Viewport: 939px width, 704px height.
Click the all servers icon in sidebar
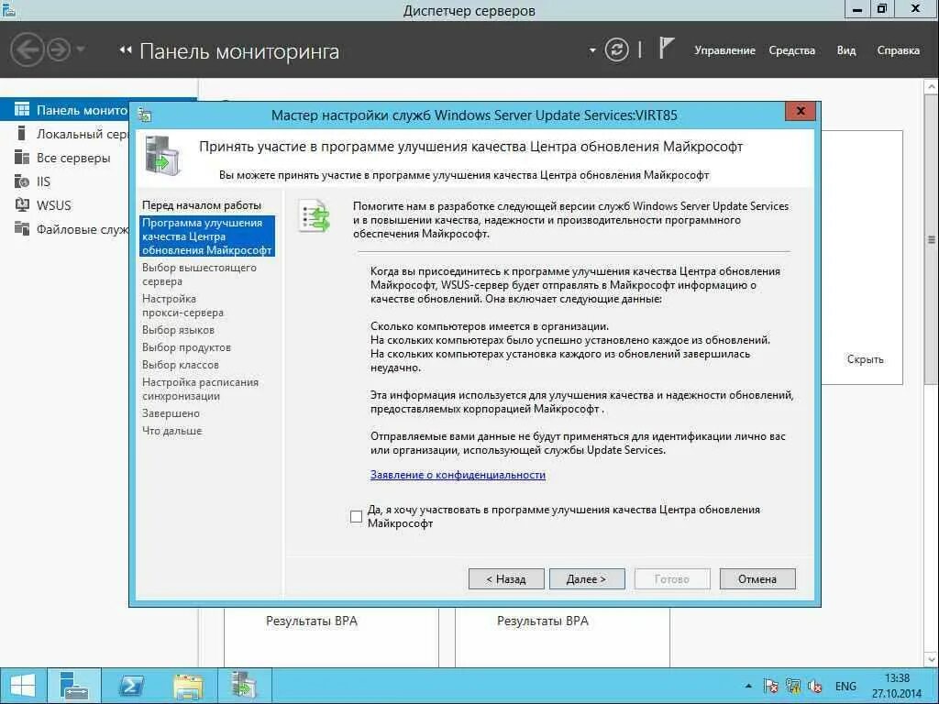pos(22,158)
